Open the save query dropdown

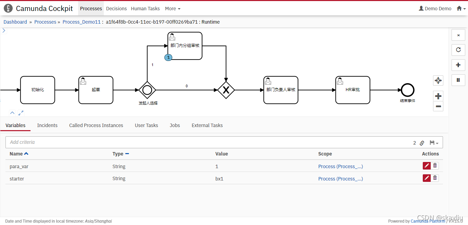click(x=434, y=143)
